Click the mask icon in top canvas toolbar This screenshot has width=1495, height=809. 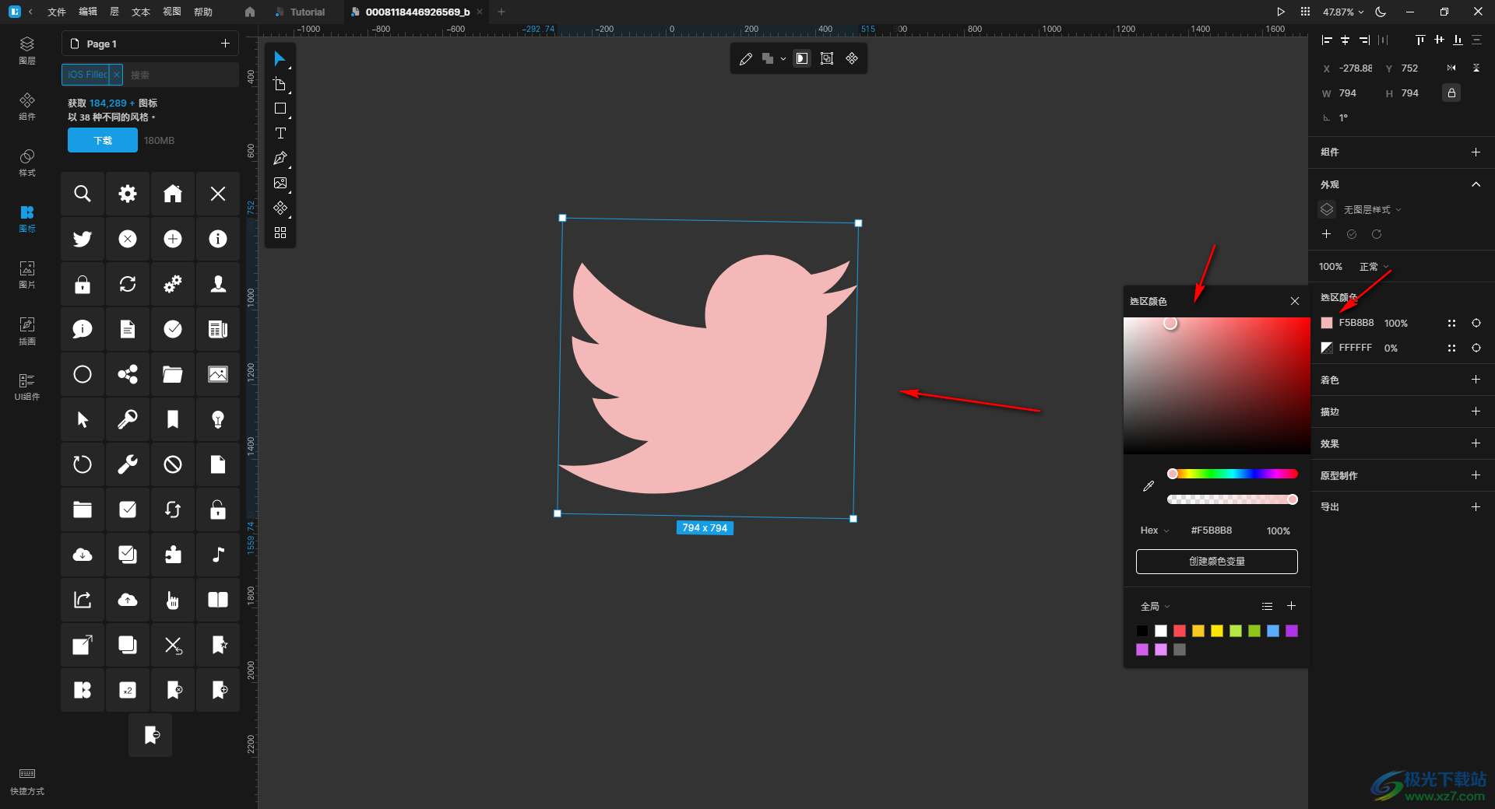801,59
